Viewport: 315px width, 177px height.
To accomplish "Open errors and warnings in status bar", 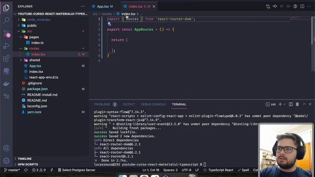I will [39, 170].
